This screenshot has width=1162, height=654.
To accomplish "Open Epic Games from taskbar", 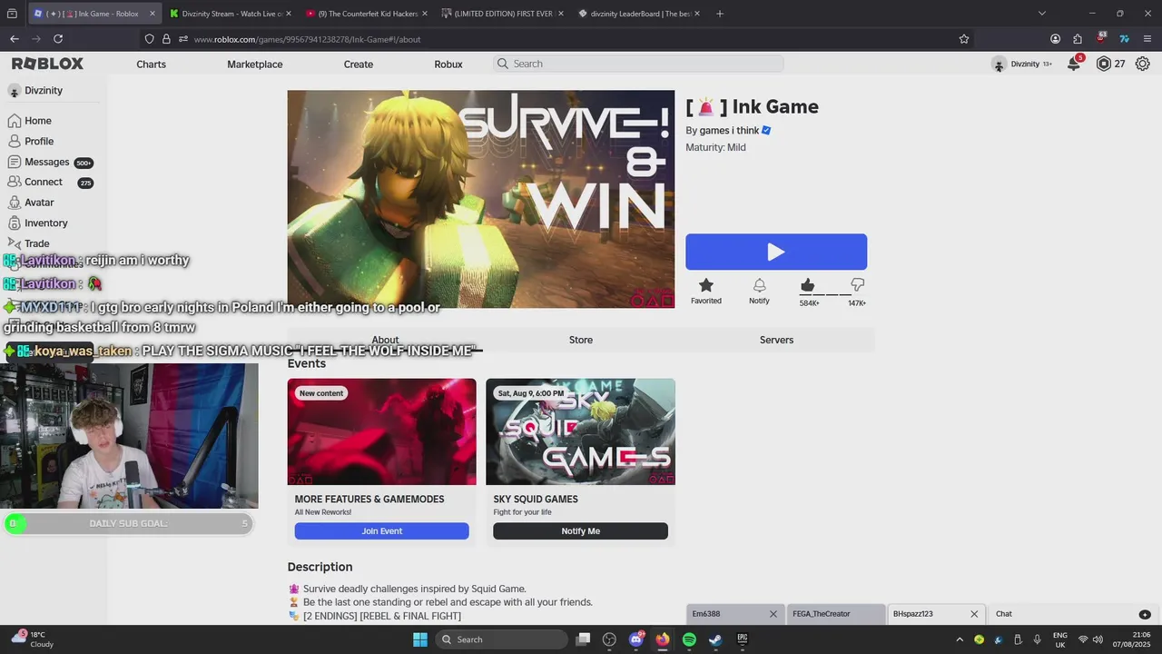I will (742, 639).
